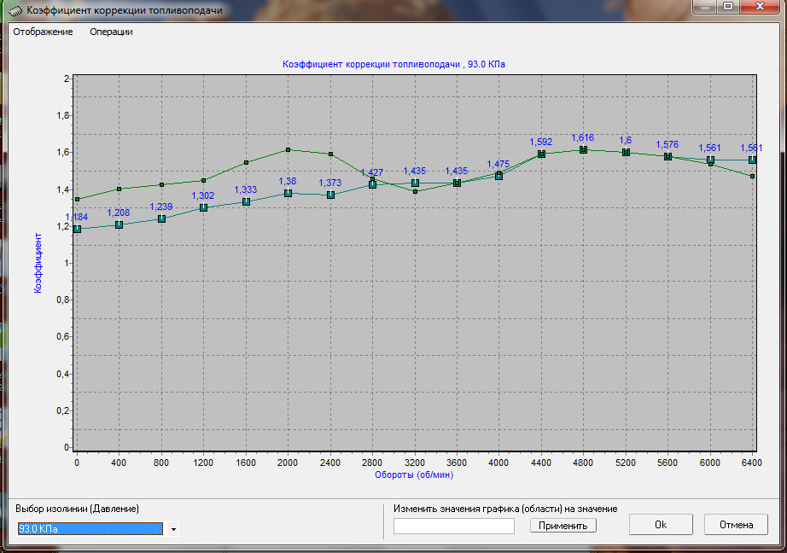The height and width of the screenshot is (553, 787).
Task: Select the 1,184 data point marker
Action: 77,229
